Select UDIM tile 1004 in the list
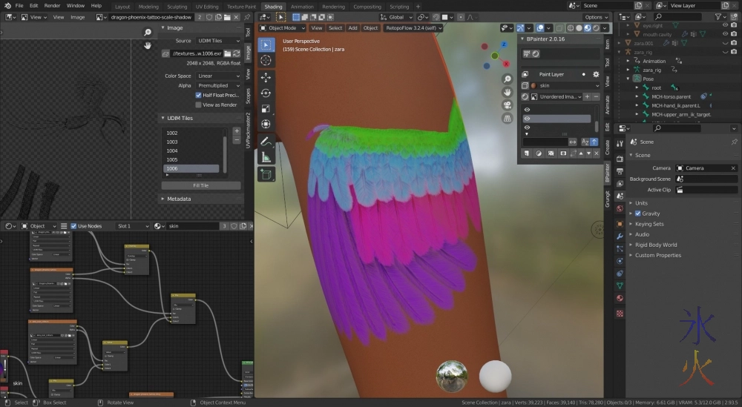Image resolution: width=742 pixels, height=407 pixels. click(x=172, y=150)
